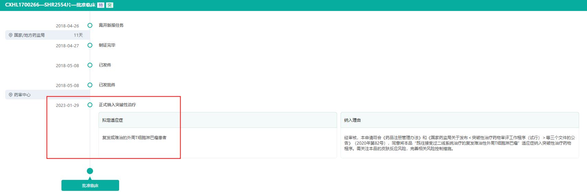Click the 拟定适应症 card header
587x196 pixels.
click(x=218, y=120)
